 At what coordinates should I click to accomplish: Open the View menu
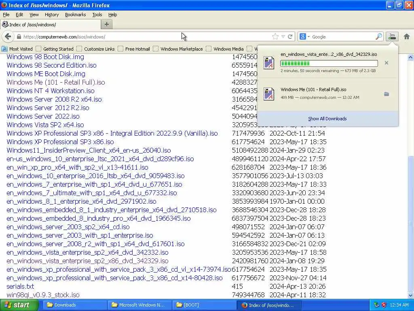[34, 15]
